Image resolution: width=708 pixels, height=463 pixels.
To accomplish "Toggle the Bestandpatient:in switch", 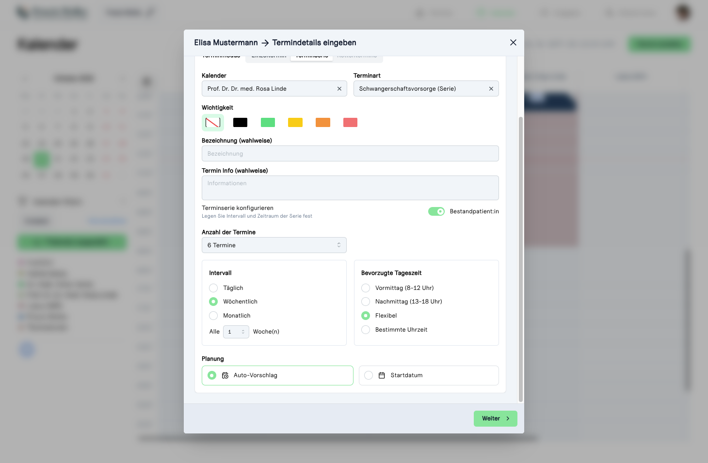I will point(436,211).
